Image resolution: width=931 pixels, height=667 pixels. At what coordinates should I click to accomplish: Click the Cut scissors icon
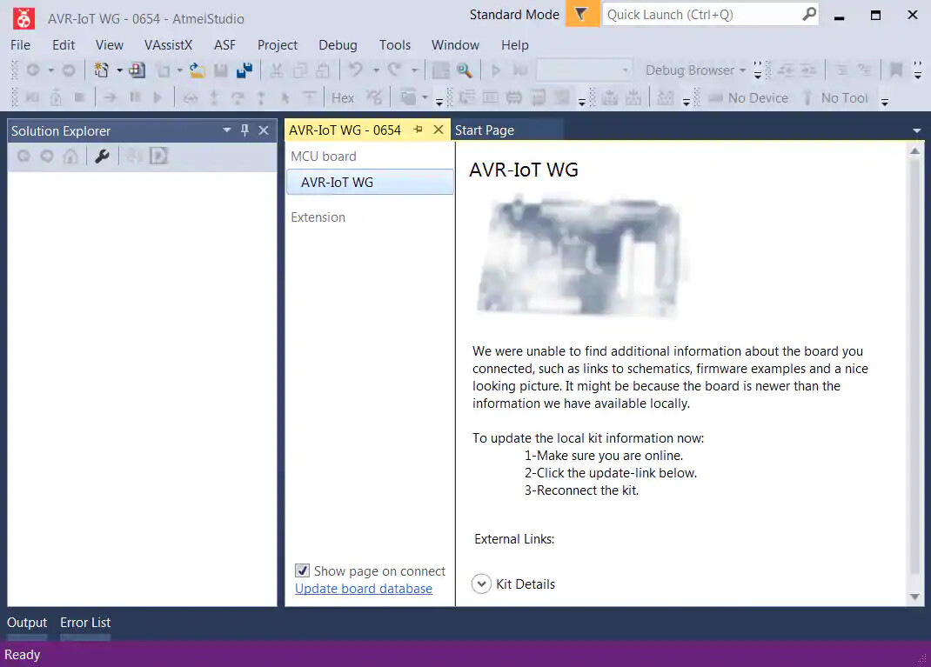pyautogui.click(x=276, y=70)
